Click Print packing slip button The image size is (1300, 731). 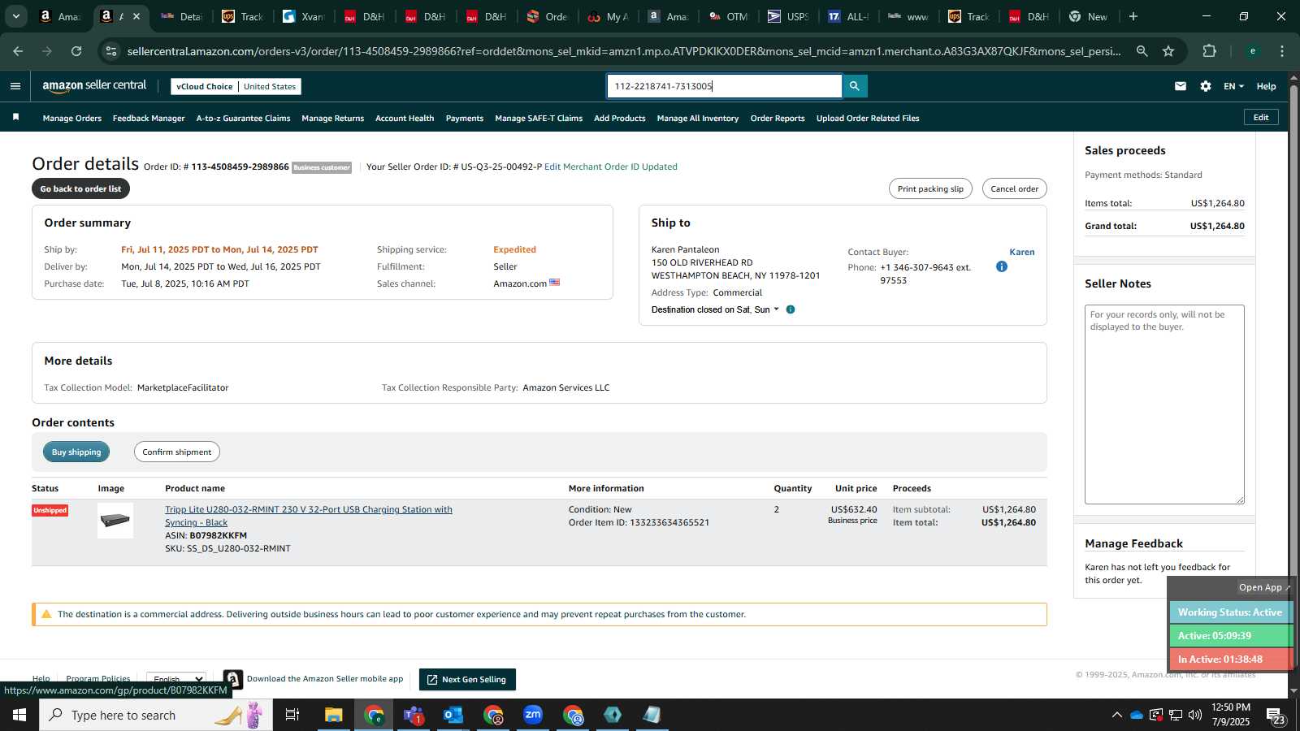(930, 188)
